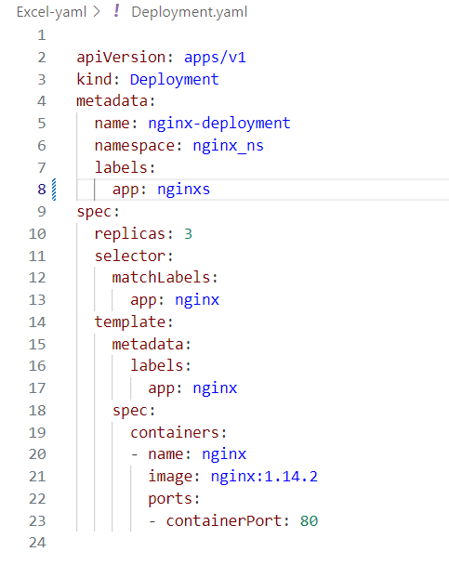Click the matchLabels key on line 12
The image size is (449, 565).
click(161, 278)
